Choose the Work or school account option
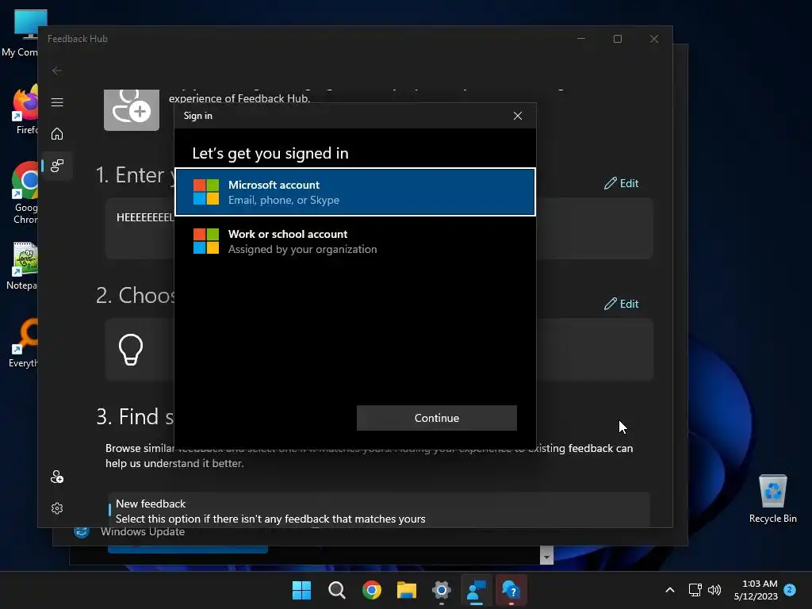This screenshot has height=609, width=812. click(355, 241)
